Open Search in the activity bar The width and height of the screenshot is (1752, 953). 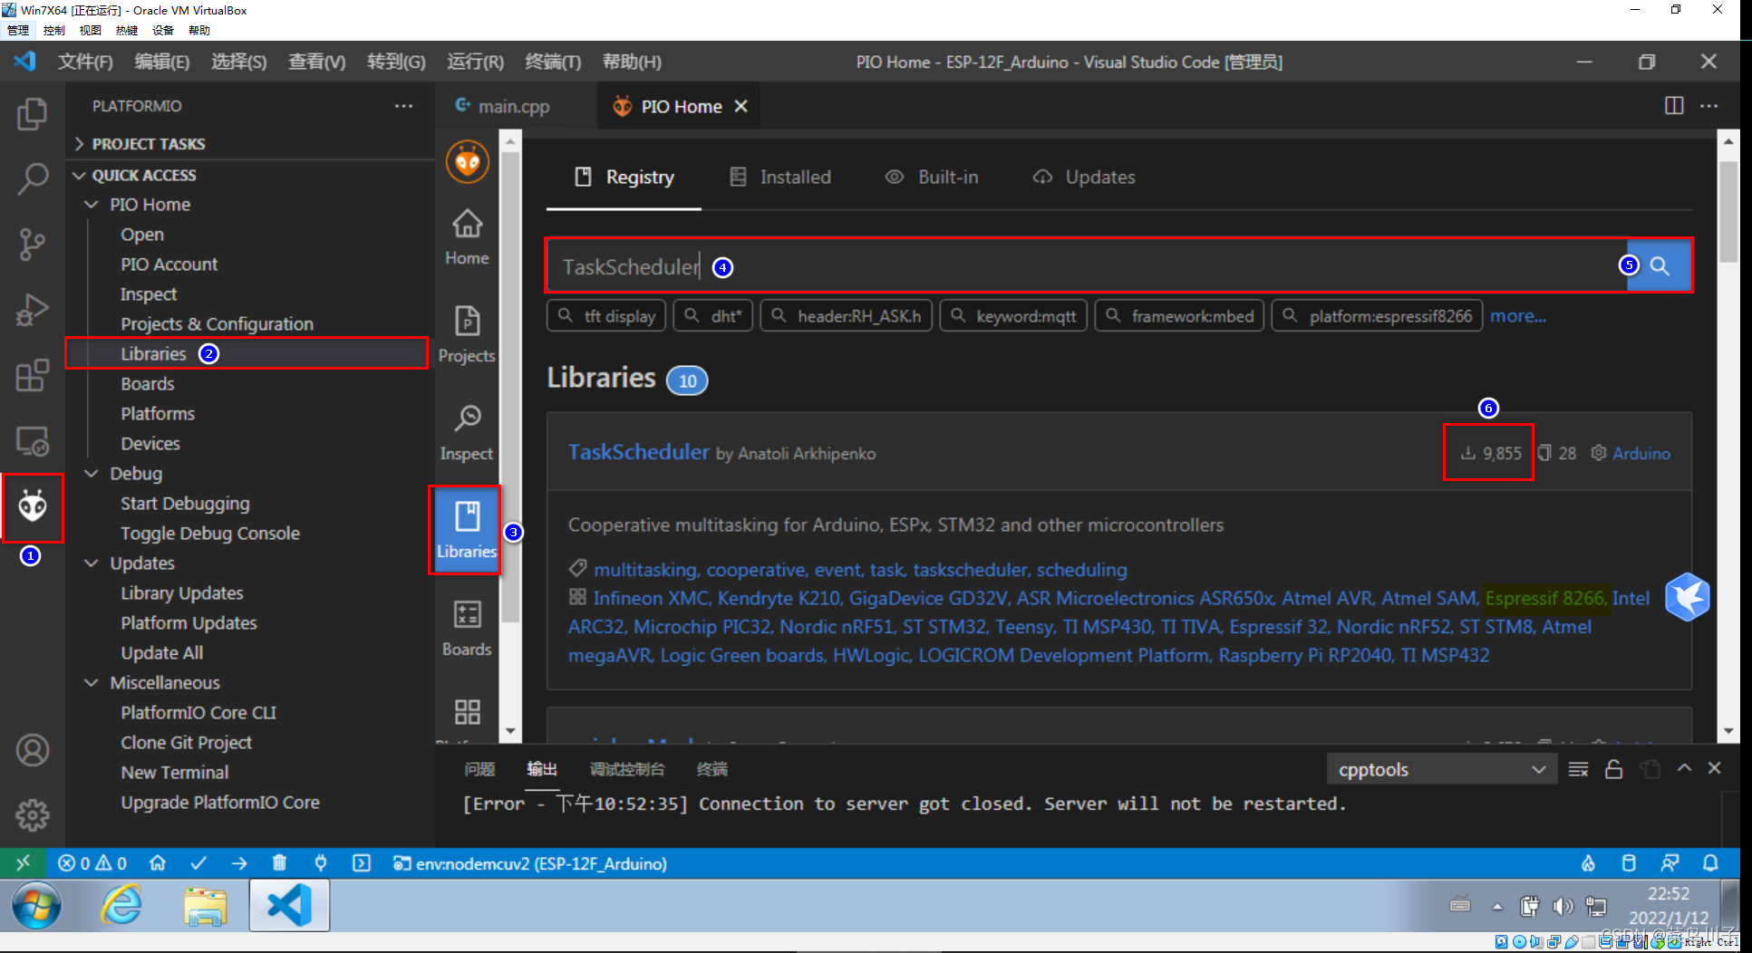click(x=33, y=179)
